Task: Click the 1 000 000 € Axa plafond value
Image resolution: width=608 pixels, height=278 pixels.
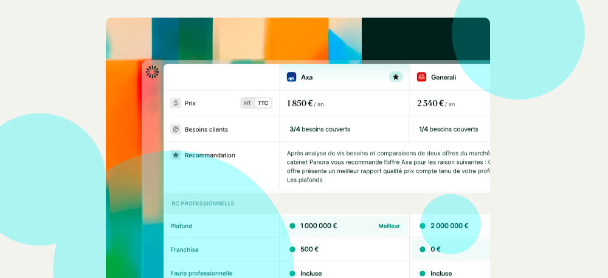Action: tap(319, 226)
